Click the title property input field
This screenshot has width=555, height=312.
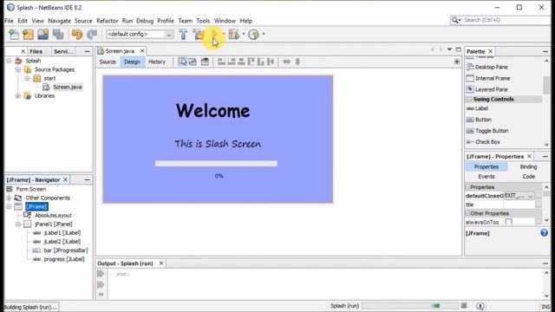click(x=519, y=205)
